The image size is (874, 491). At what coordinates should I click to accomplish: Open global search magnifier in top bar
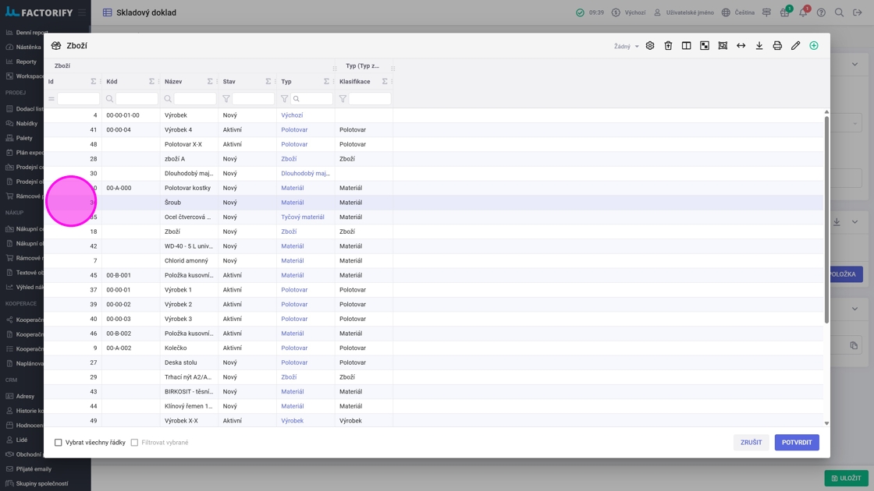click(x=839, y=12)
